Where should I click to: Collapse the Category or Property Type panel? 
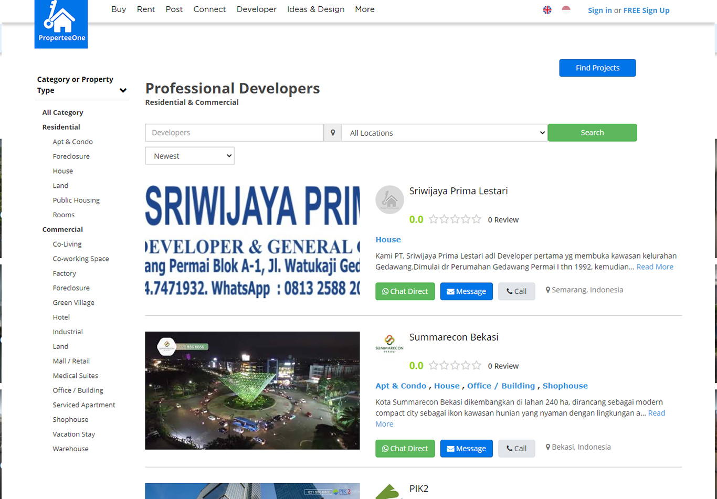(x=123, y=90)
